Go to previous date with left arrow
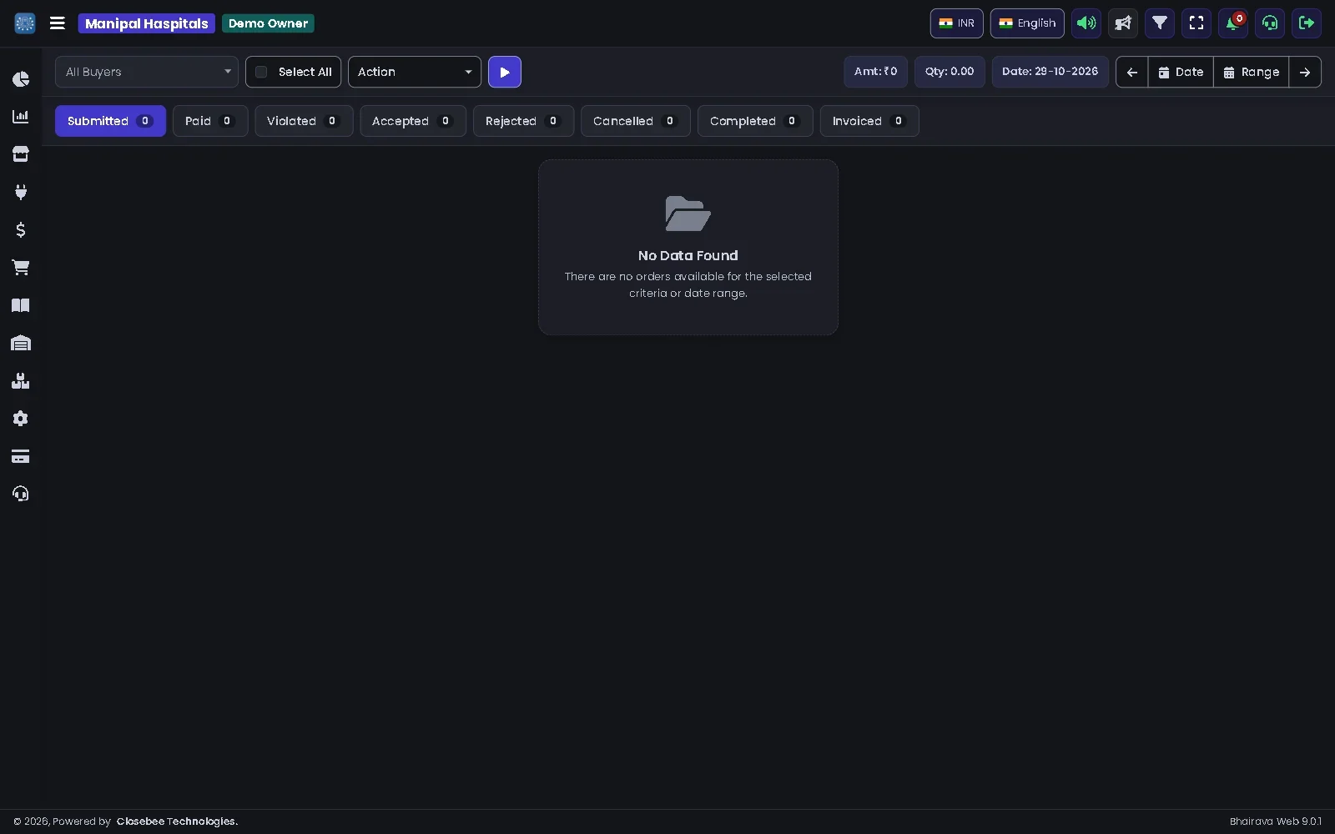Screen dimensions: 1335x834 (x=1132, y=72)
